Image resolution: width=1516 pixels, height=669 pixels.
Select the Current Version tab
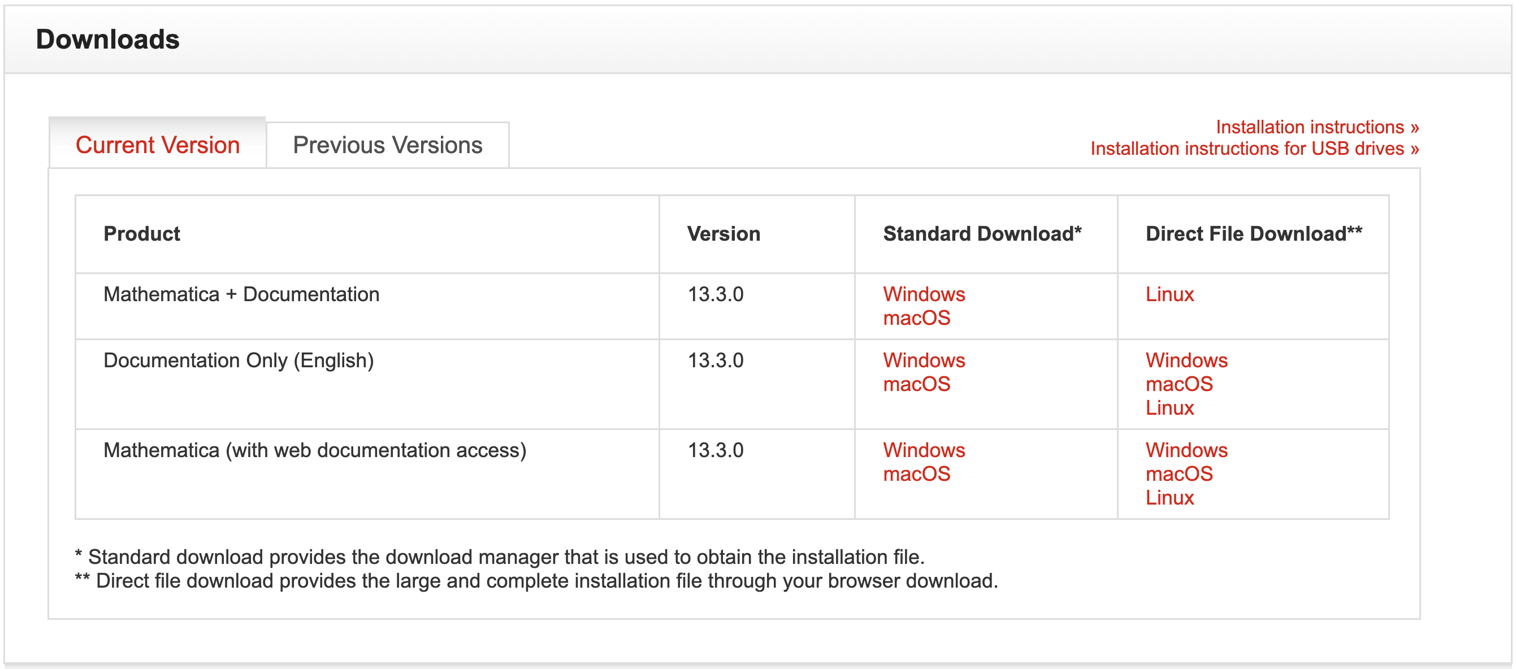click(x=158, y=145)
